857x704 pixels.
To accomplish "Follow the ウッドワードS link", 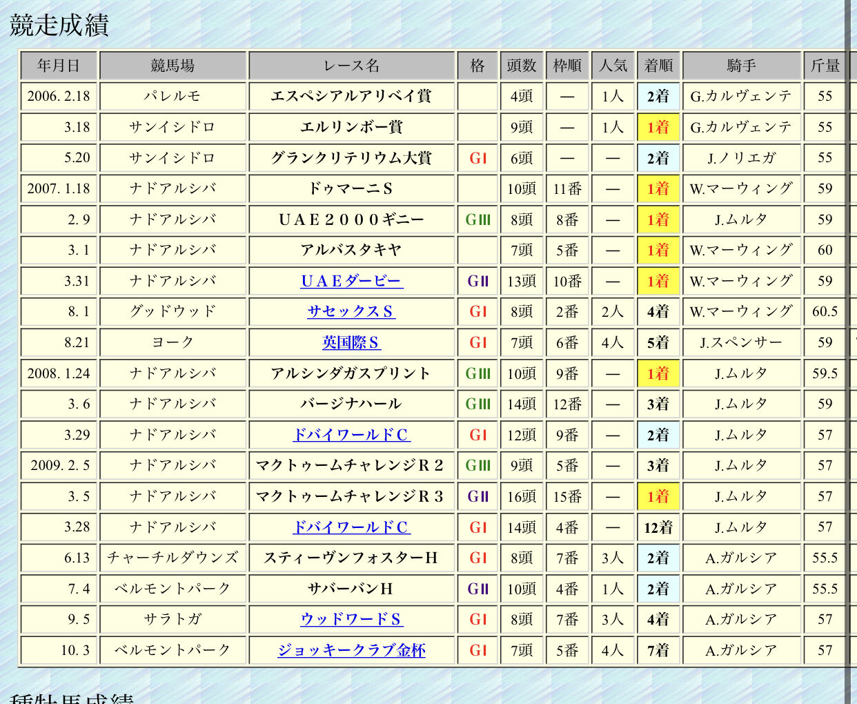I will click(x=351, y=619).
